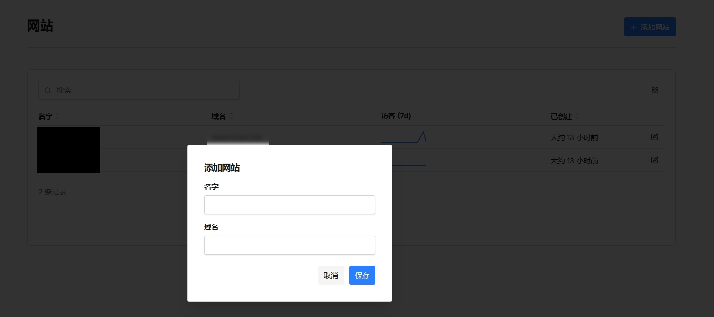Click the 访客 (7d) column header
This screenshot has width=714, height=317.
tap(396, 116)
